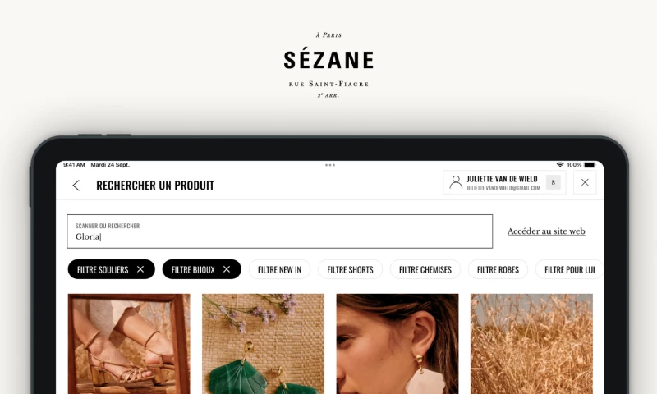Open the gold sandals product thumbnail
This screenshot has width=657, height=394.
129,344
